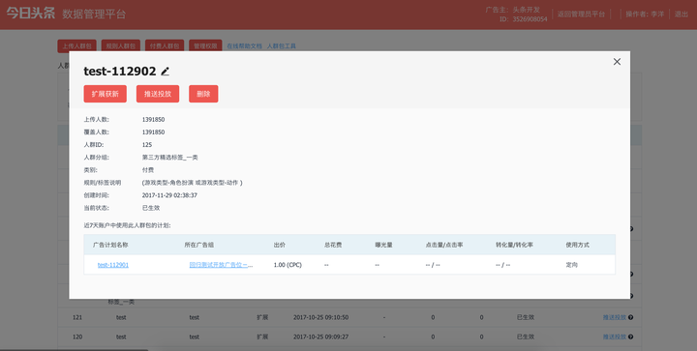Viewport: 697px width, 351px height.
Task: Click the 定向 usage value
Action: (572, 265)
